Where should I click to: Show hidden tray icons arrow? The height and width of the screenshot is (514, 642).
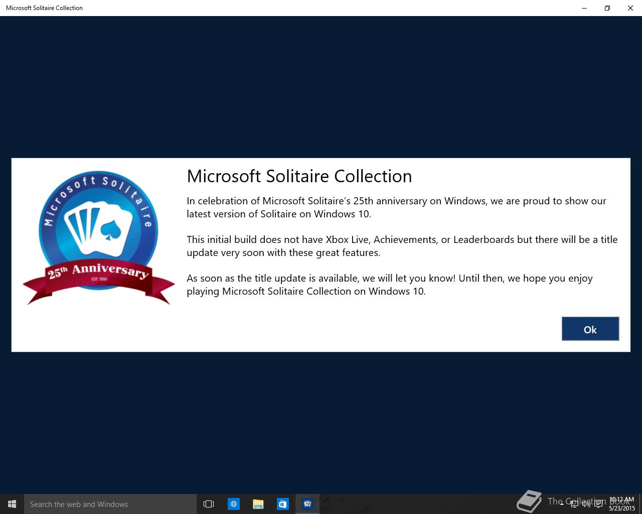(562, 504)
